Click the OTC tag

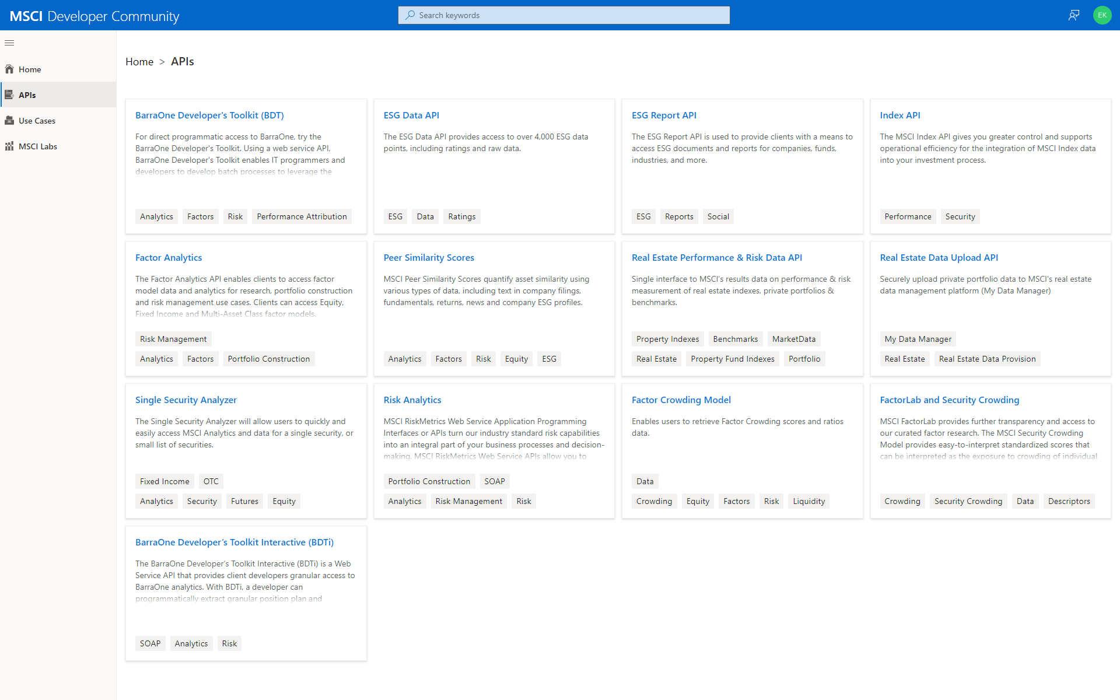(211, 481)
